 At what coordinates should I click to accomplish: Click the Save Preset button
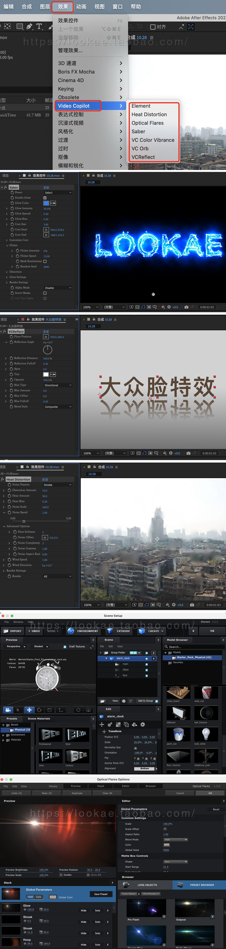pos(101,894)
